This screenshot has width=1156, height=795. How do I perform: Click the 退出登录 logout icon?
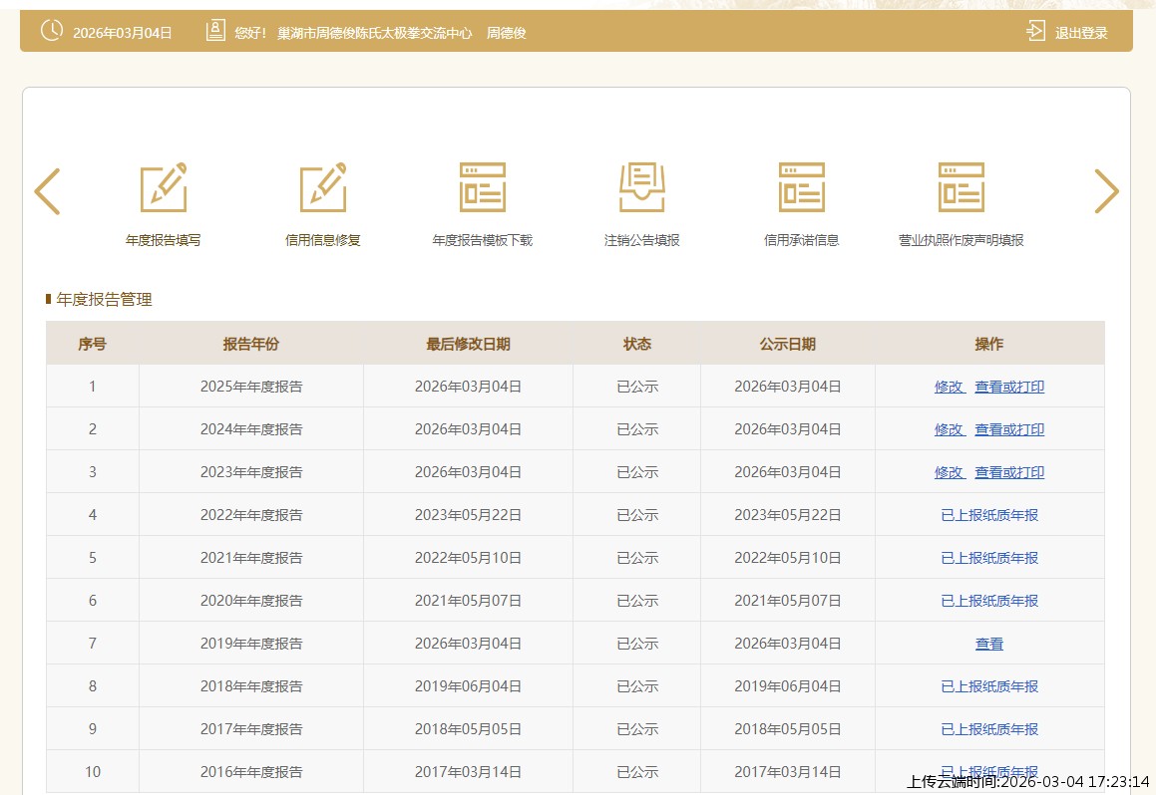tap(1035, 32)
